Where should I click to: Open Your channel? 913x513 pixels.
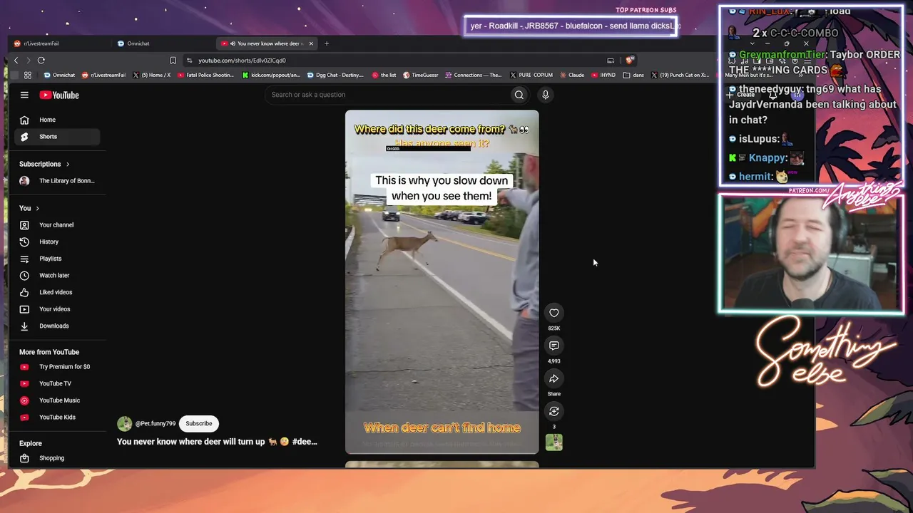[x=57, y=225]
